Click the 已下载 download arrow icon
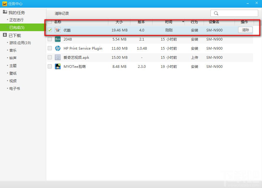The height and width of the screenshot is (188, 262). pyautogui.click(x=5, y=35)
